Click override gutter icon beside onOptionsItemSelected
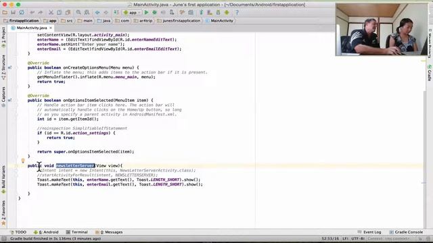 click(x=10, y=101)
